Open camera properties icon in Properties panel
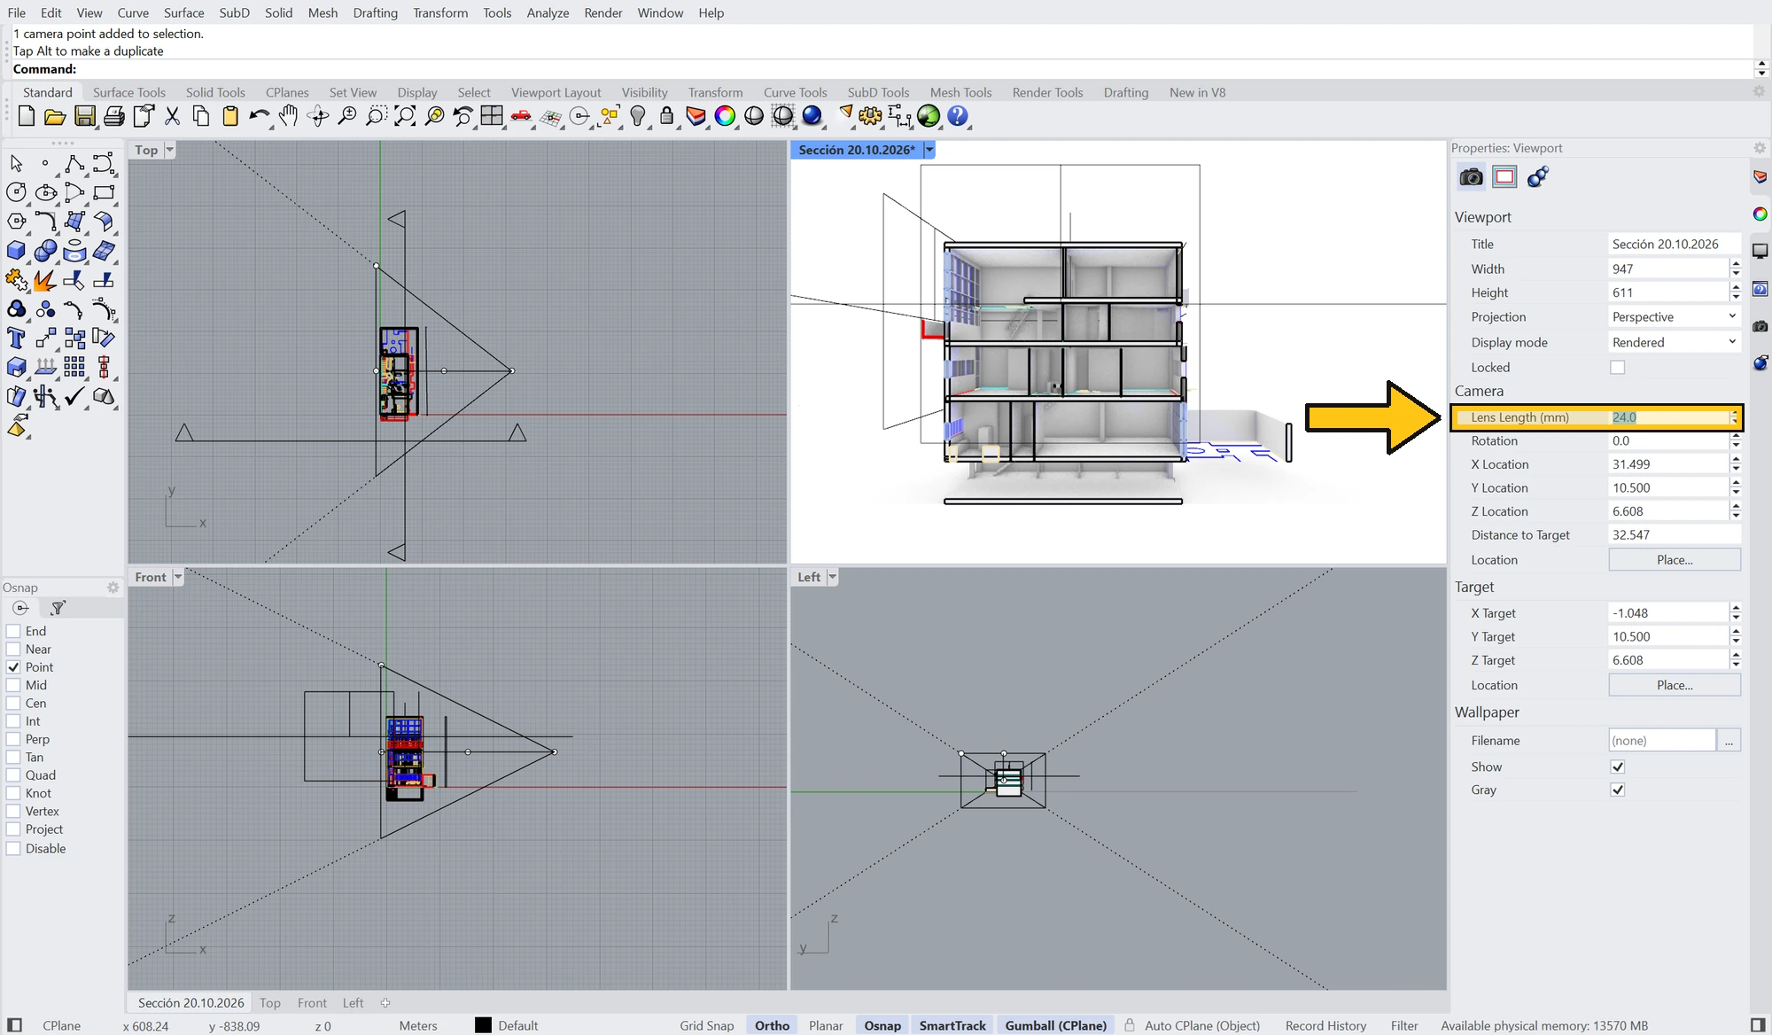1772x1035 pixels. (x=1471, y=177)
